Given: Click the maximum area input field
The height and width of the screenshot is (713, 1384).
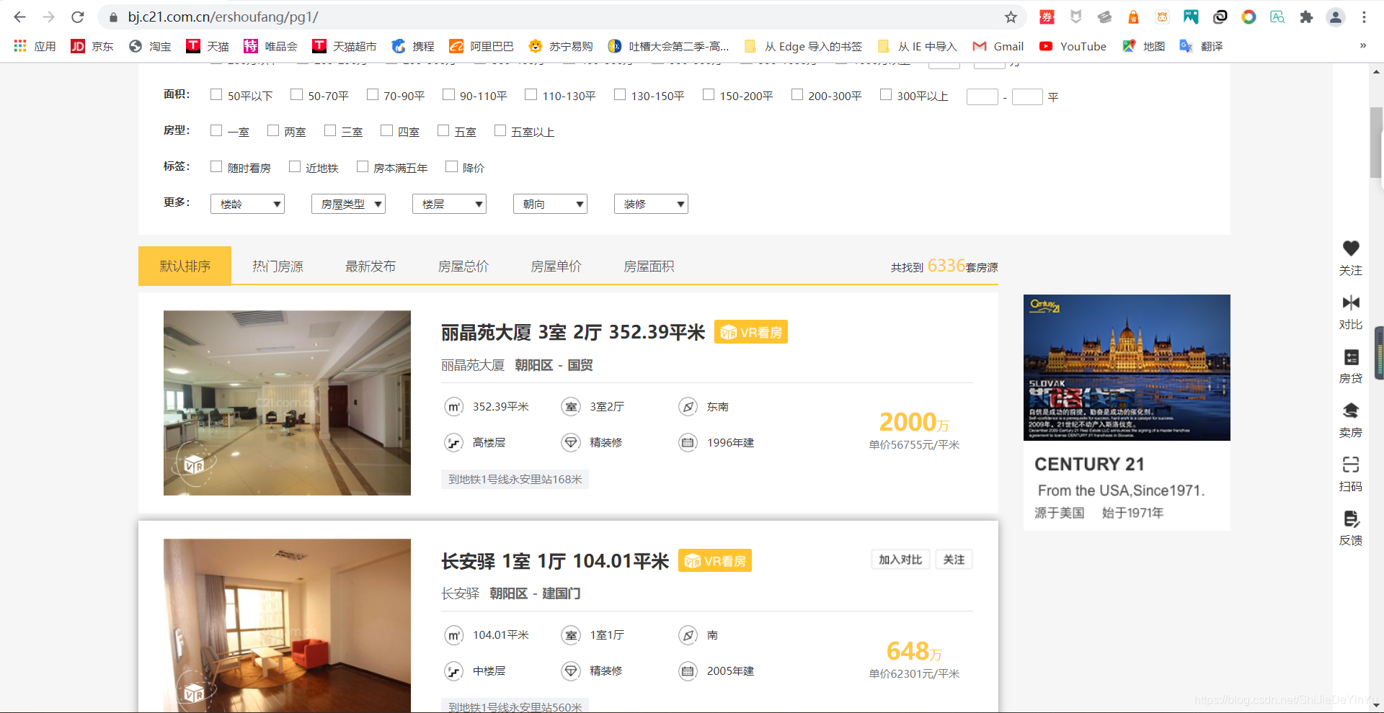Looking at the screenshot, I should pyautogui.click(x=1027, y=97).
